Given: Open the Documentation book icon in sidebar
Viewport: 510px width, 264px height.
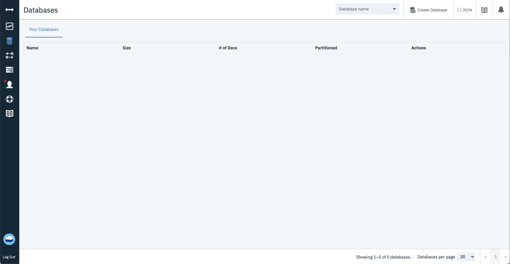Looking at the screenshot, I should click(x=9, y=114).
